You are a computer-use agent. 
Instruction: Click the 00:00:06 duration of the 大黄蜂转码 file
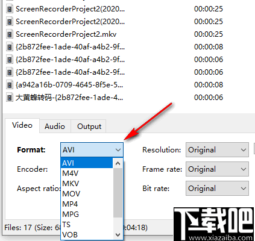point(209,98)
